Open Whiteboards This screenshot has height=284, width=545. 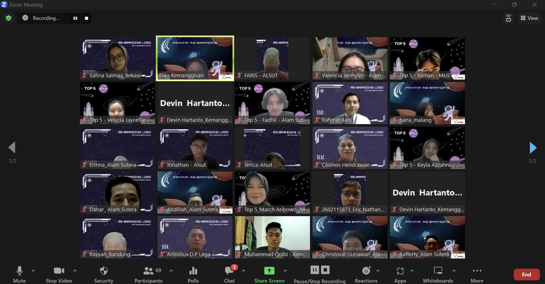438,274
